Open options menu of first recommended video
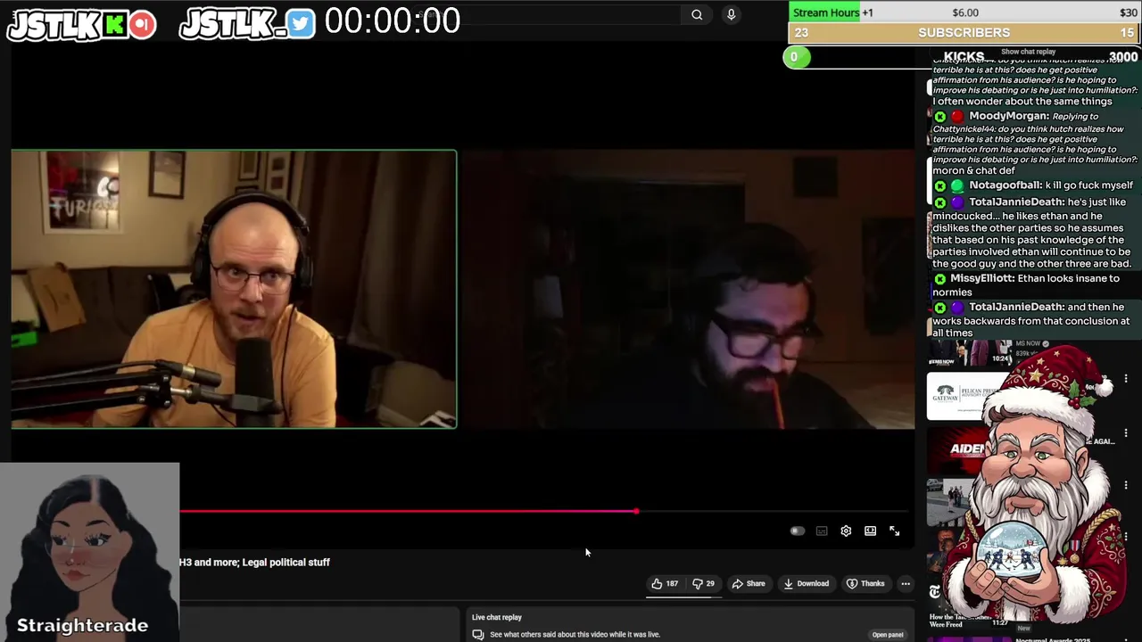 coord(1126,379)
